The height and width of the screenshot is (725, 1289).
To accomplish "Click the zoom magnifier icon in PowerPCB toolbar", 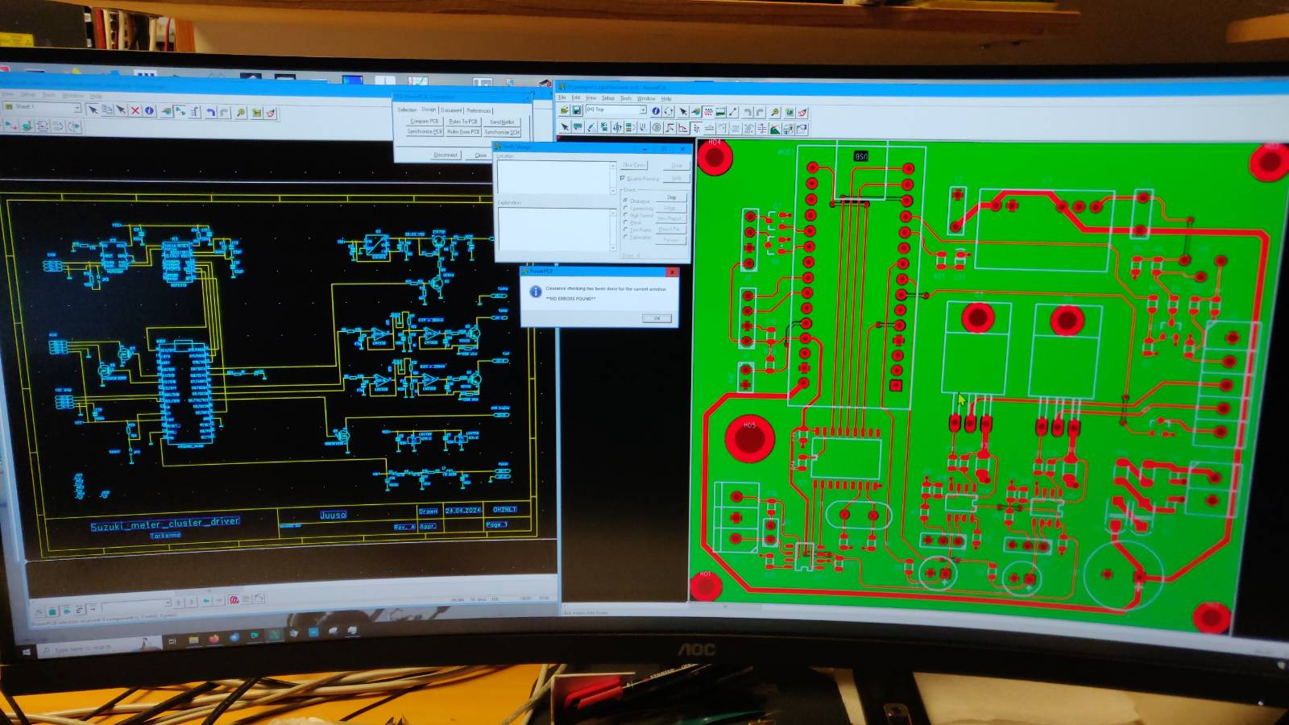I will point(774,113).
